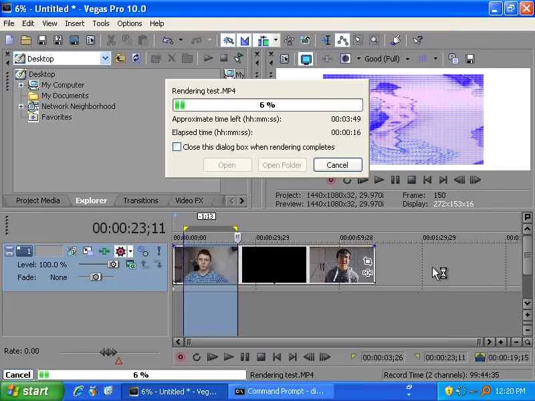
Task: Open the Edit menu
Action: [x=28, y=23]
